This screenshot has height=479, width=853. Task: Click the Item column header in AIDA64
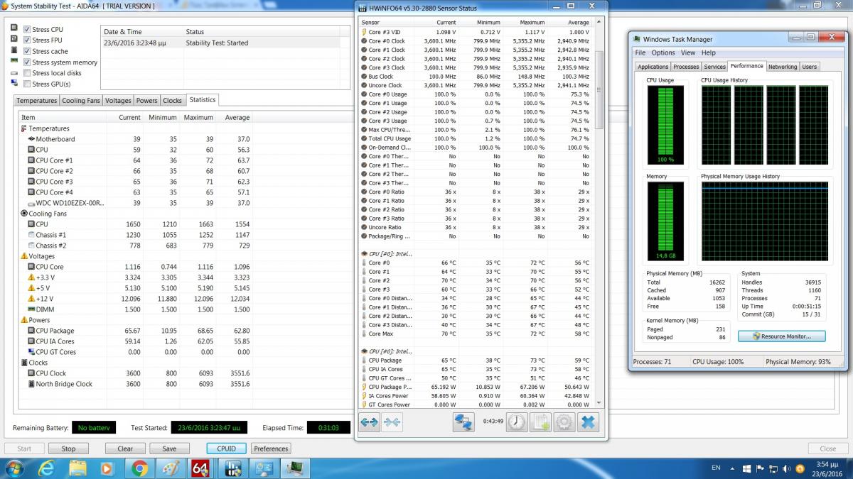point(63,117)
